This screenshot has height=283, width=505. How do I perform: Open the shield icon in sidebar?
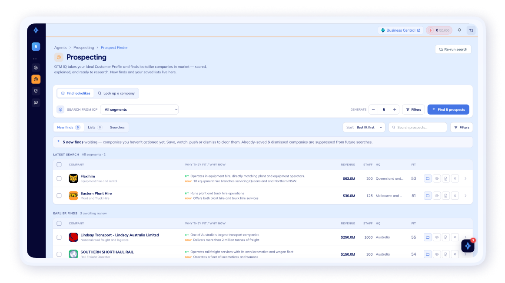(x=36, y=91)
